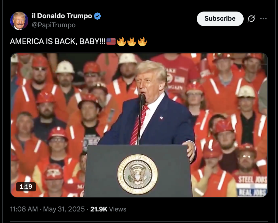Viewport: 278px width, 223px height.
Task: Click the 1:19 video duration badge
Action: click(x=26, y=187)
